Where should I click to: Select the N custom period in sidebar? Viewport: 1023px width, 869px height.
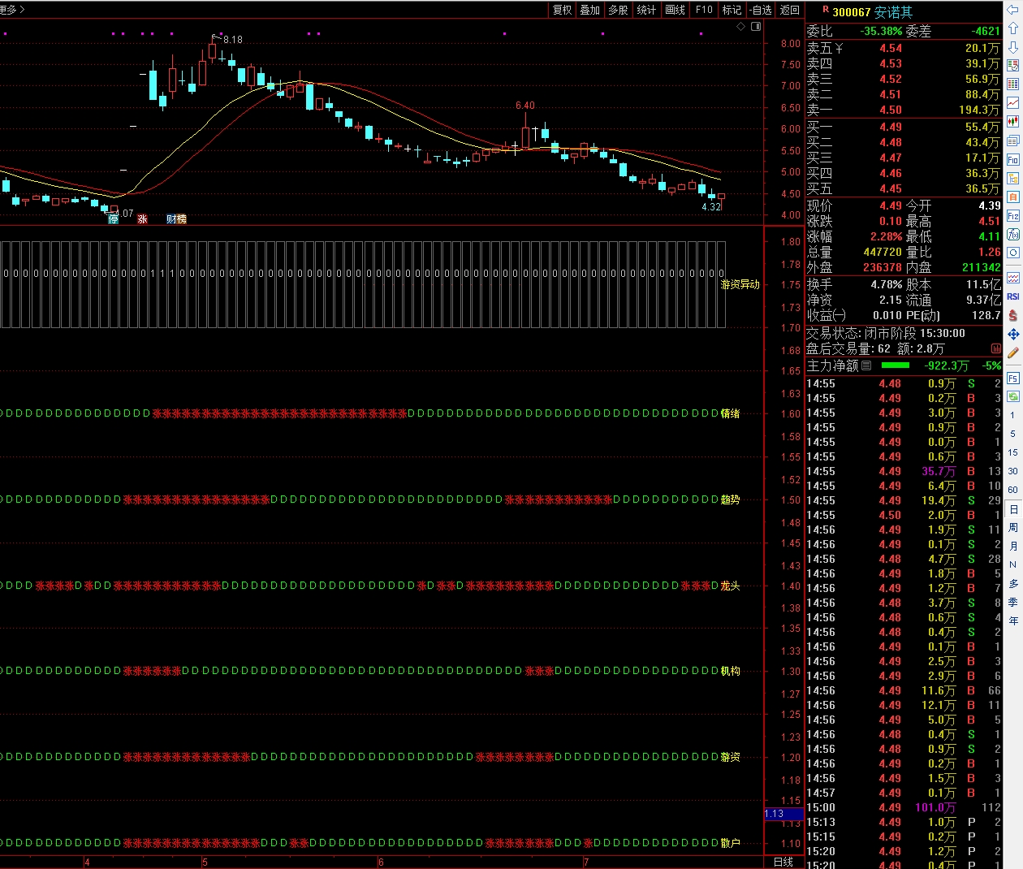tap(1012, 564)
